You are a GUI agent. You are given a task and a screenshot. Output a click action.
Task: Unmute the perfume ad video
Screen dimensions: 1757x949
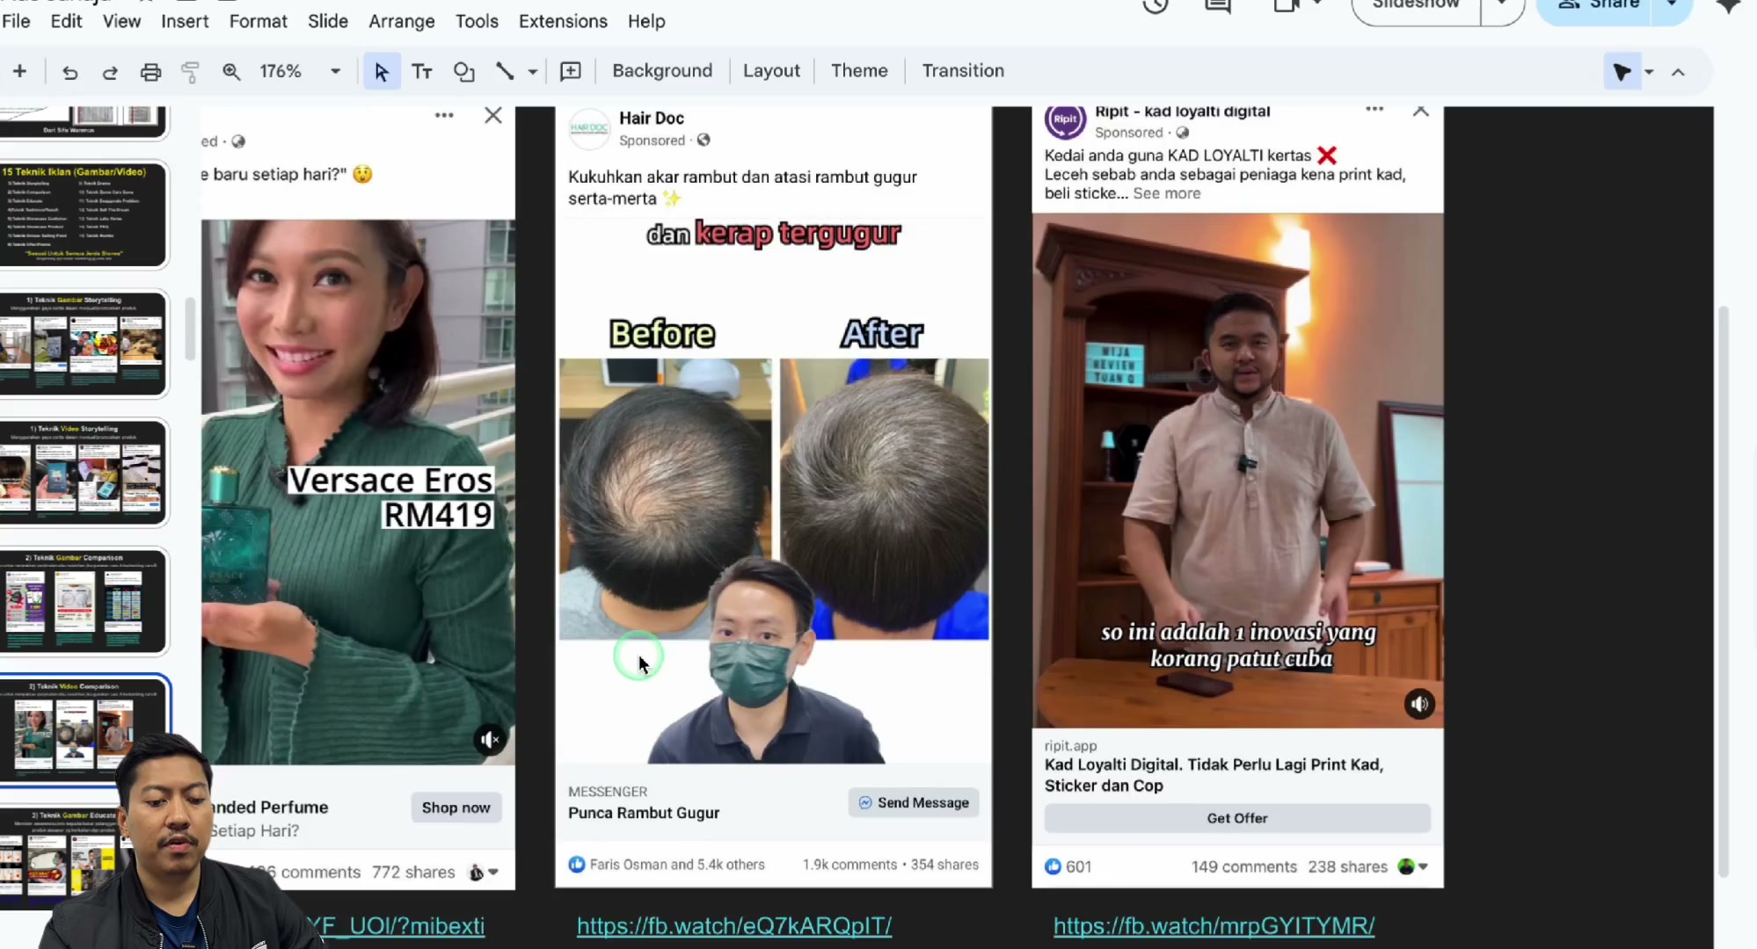491,740
